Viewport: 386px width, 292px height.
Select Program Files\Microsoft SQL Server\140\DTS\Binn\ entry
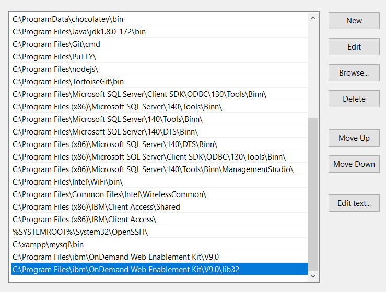(x=158, y=132)
